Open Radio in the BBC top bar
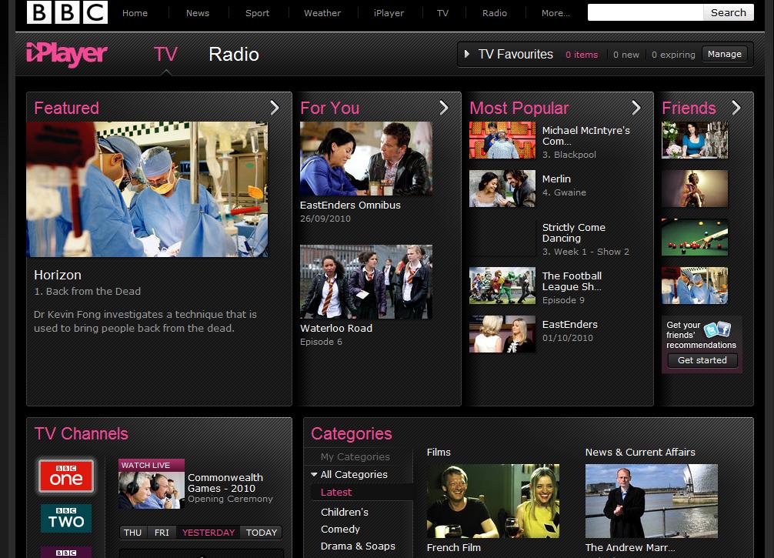Screen dimensions: 774x558 [x=495, y=13]
